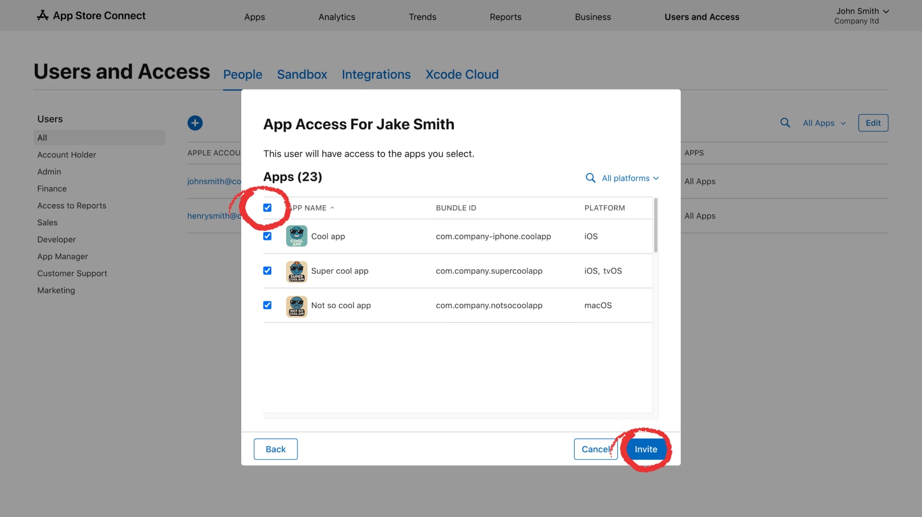Click com.company-iphone.coolapp bundle ID
Screen dimensions: 922x517
(493, 237)
